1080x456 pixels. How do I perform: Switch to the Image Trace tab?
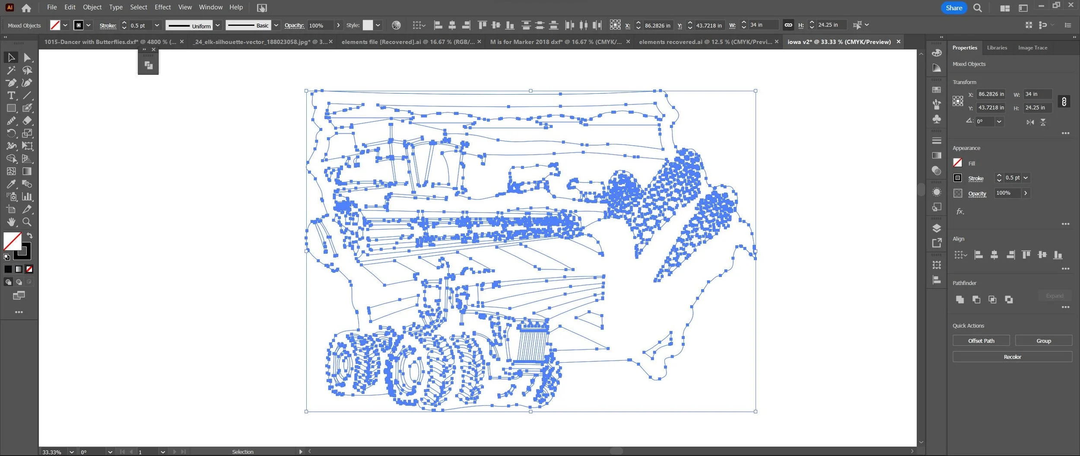(x=1032, y=48)
